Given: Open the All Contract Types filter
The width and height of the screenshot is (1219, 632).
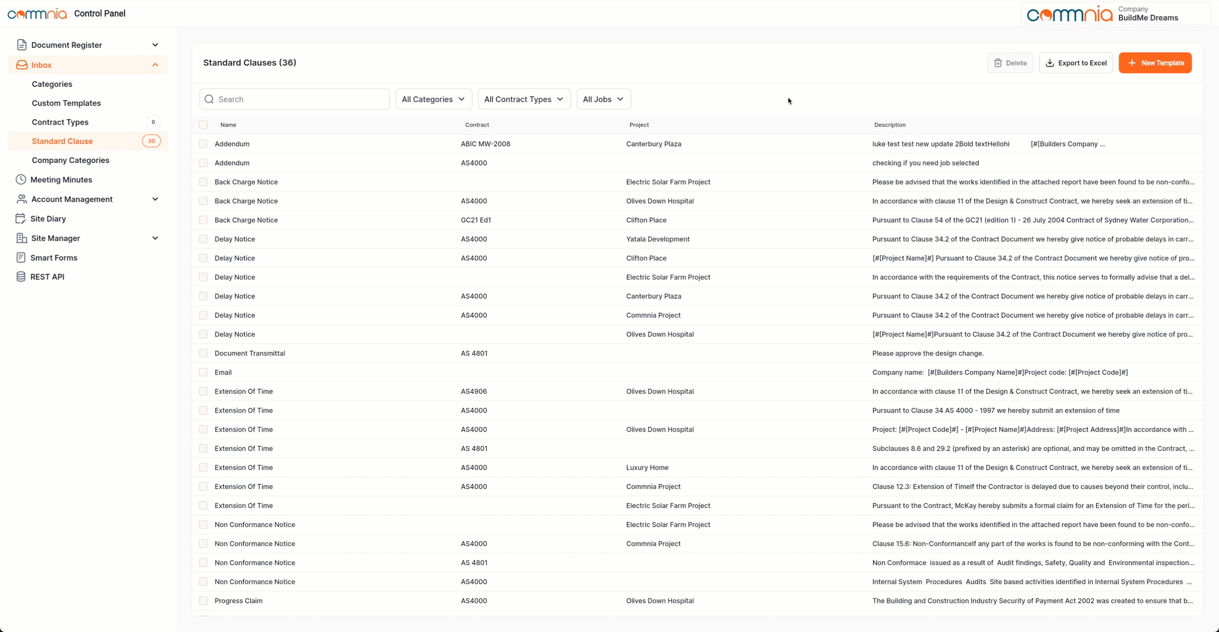Looking at the screenshot, I should pos(524,99).
